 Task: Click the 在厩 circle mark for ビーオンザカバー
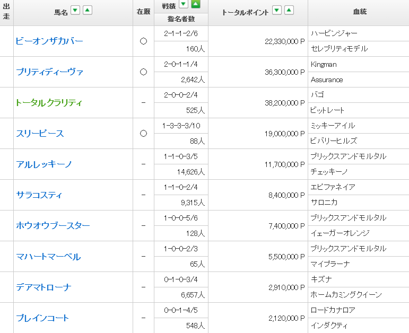click(x=143, y=41)
